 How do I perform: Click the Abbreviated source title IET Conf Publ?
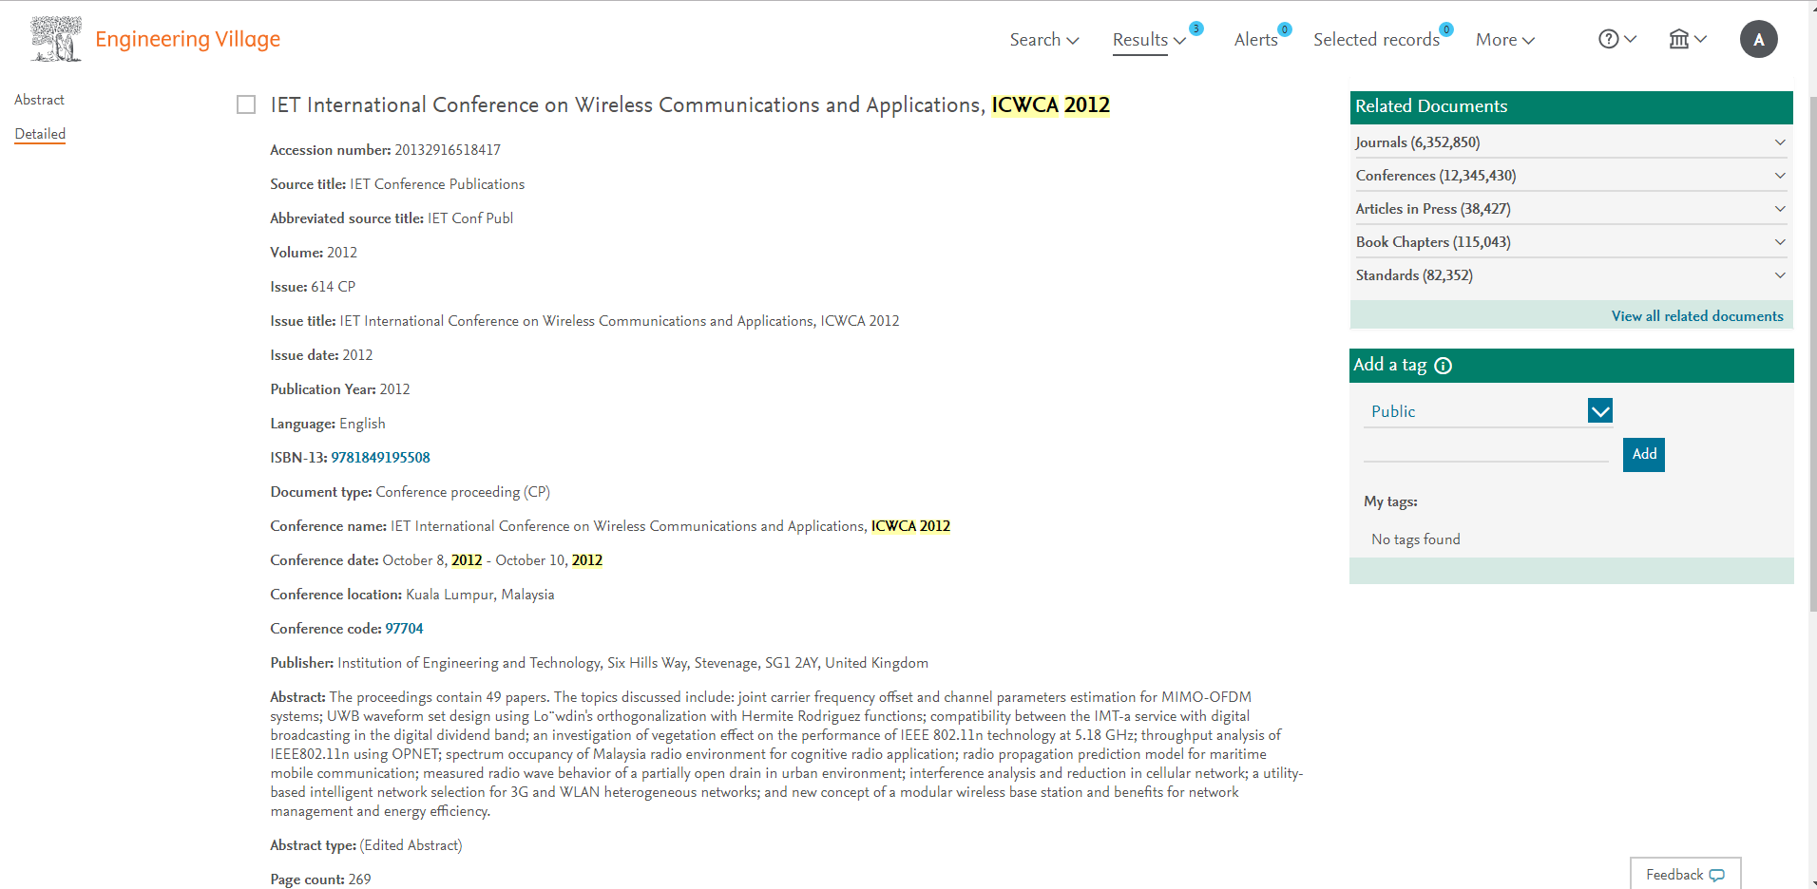pos(392,218)
